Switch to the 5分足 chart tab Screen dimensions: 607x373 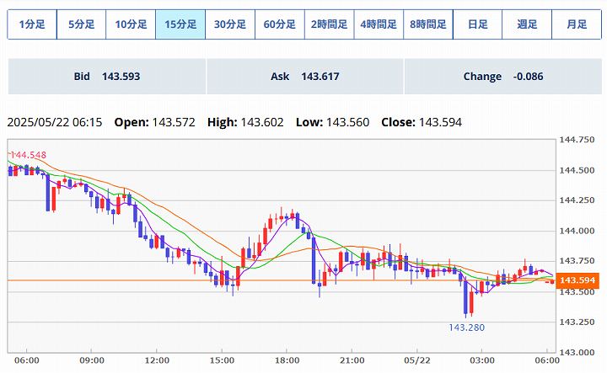click(x=81, y=24)
